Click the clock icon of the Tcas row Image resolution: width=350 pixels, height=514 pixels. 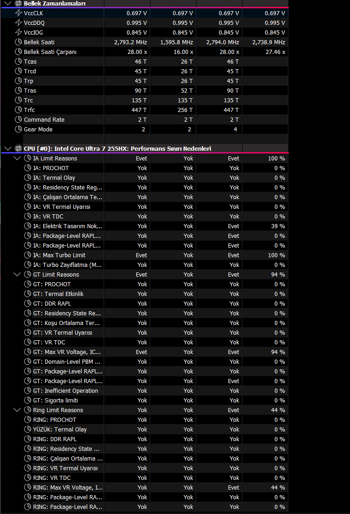click(x=18, y=61)
